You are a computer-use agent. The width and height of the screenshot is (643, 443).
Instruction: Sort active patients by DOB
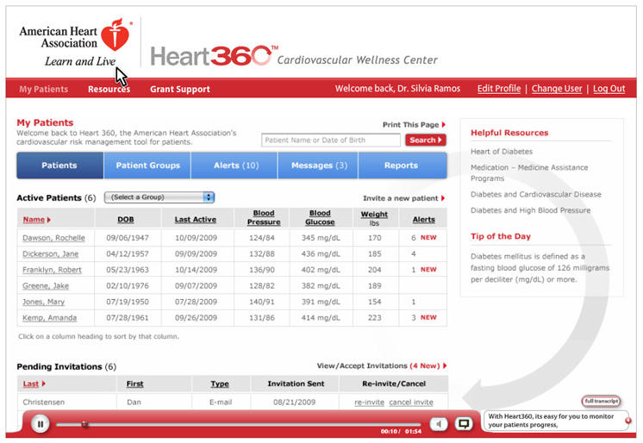point(126,220)
